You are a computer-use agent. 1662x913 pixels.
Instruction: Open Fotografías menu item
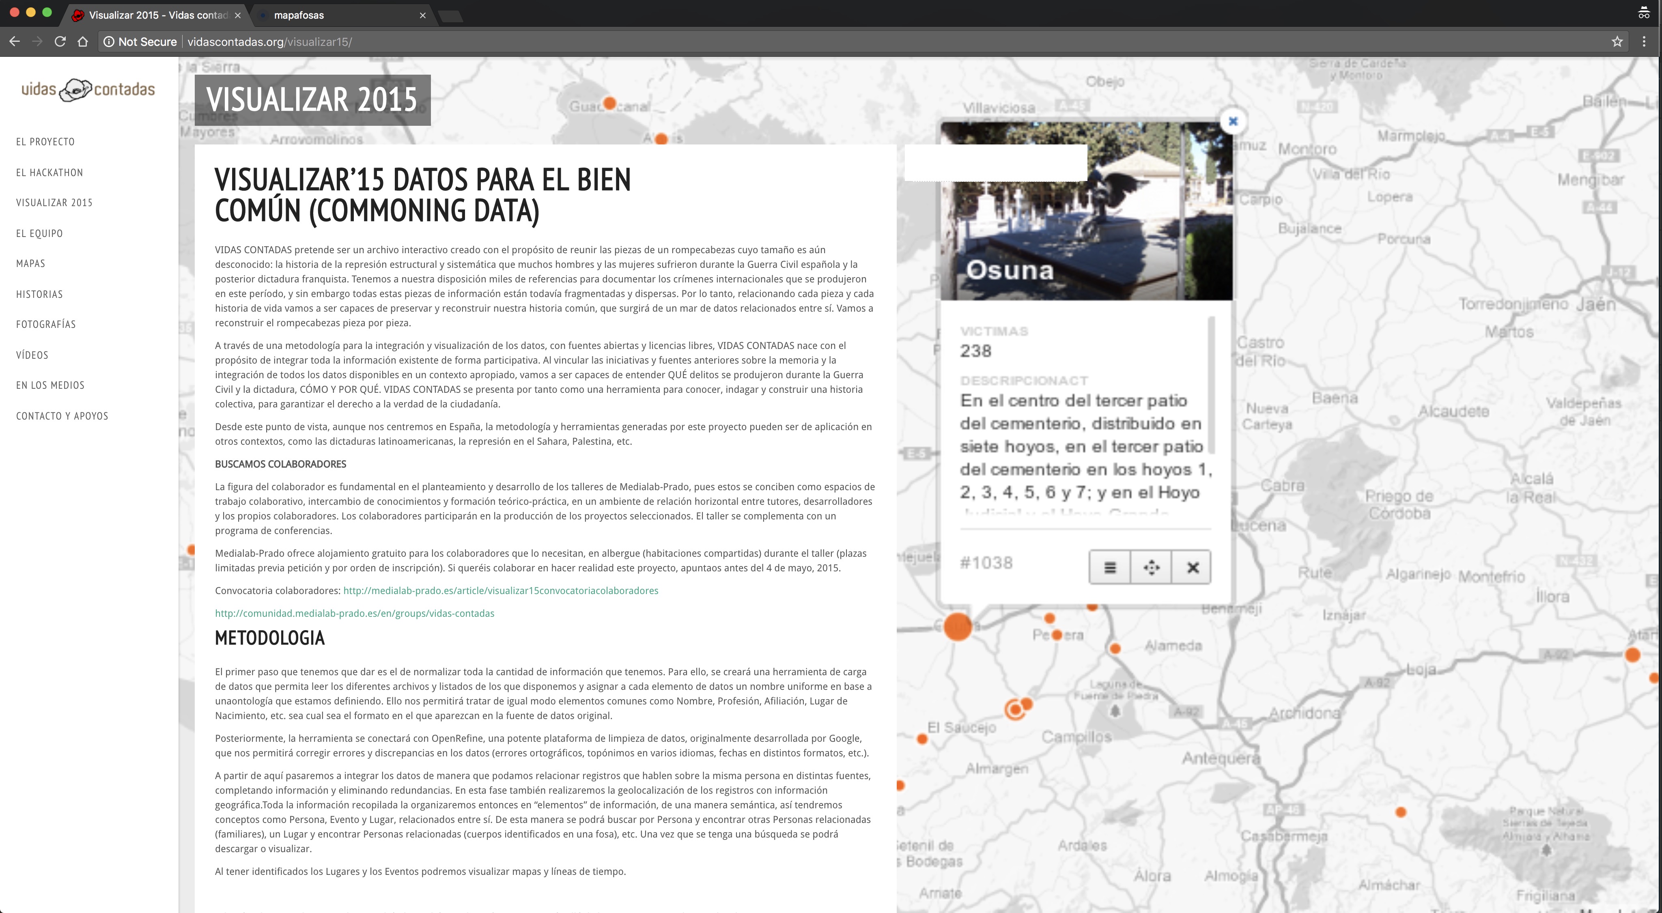coord(46,324)
